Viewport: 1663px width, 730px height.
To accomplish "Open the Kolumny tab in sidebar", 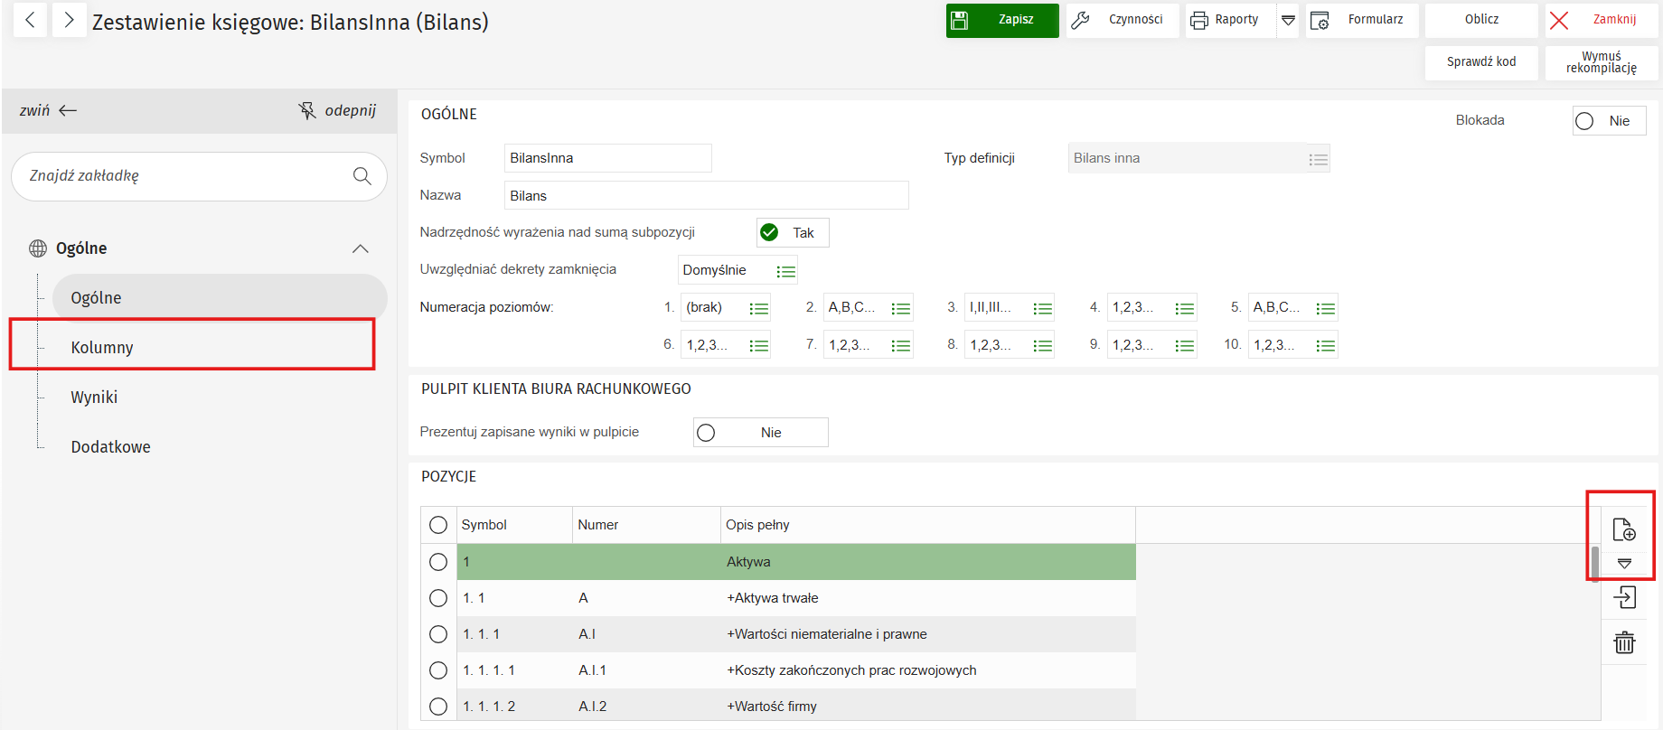I will tap(102, 348).
